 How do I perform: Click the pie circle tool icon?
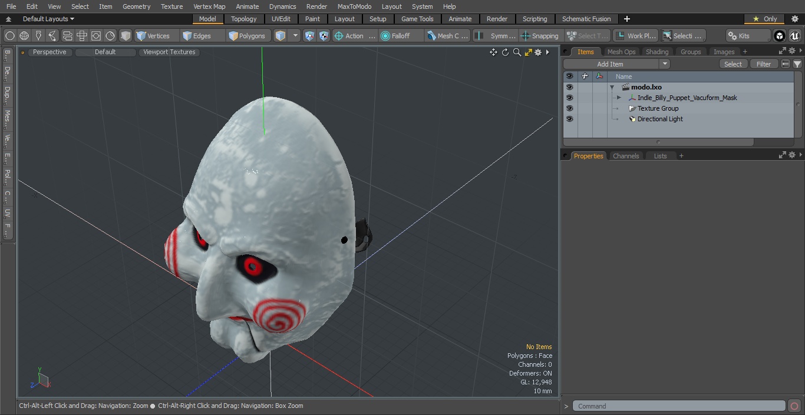click(110, 36)
